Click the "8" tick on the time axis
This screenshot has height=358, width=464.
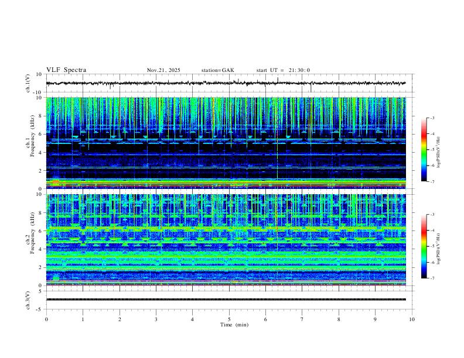click(x=339, y=319)
